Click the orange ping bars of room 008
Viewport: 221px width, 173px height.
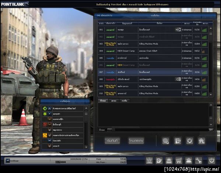(204, 80)
